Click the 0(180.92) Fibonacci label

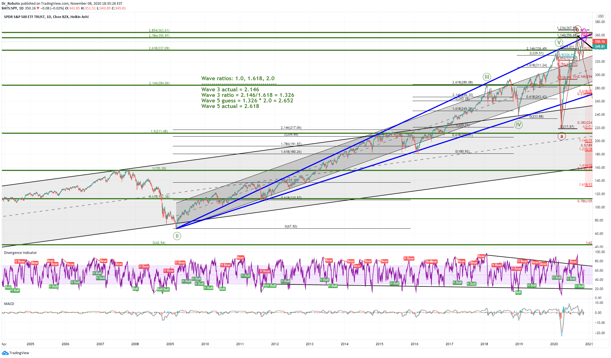(462, 152)
